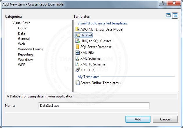The width and height of the screenshot is (183, 128).
Task: Click the DataSet template icon
Action: point(78,35)
